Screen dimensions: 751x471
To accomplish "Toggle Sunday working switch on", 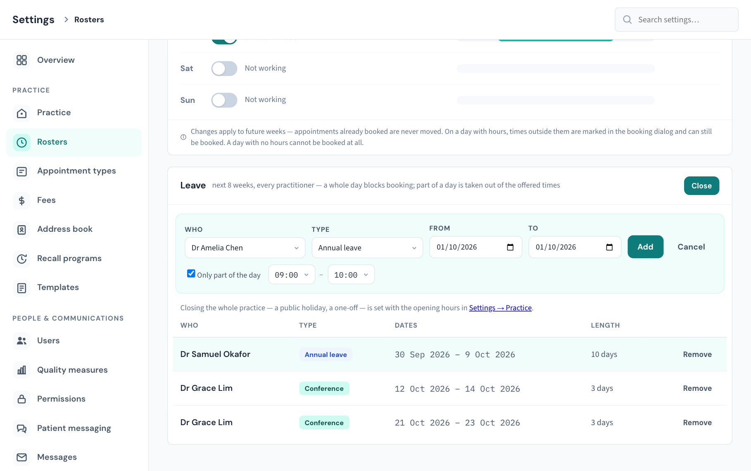I will (x=224, y=100).
